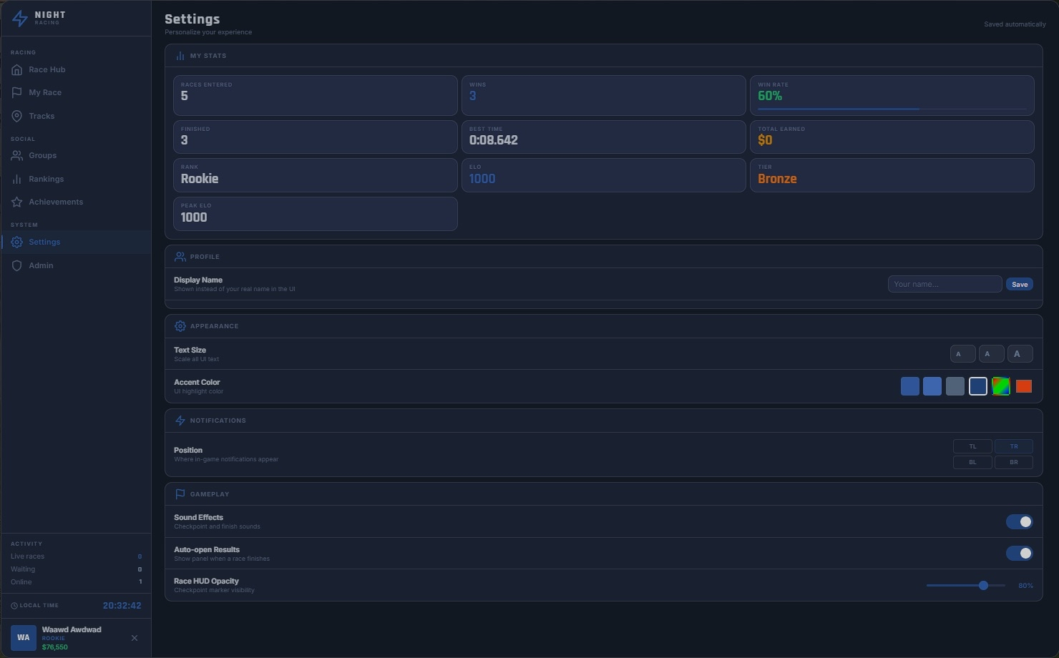Viewport: 1059px width, 658px height.
Task: Toggle Sound Effects switch
Action: coord(1019,521)
